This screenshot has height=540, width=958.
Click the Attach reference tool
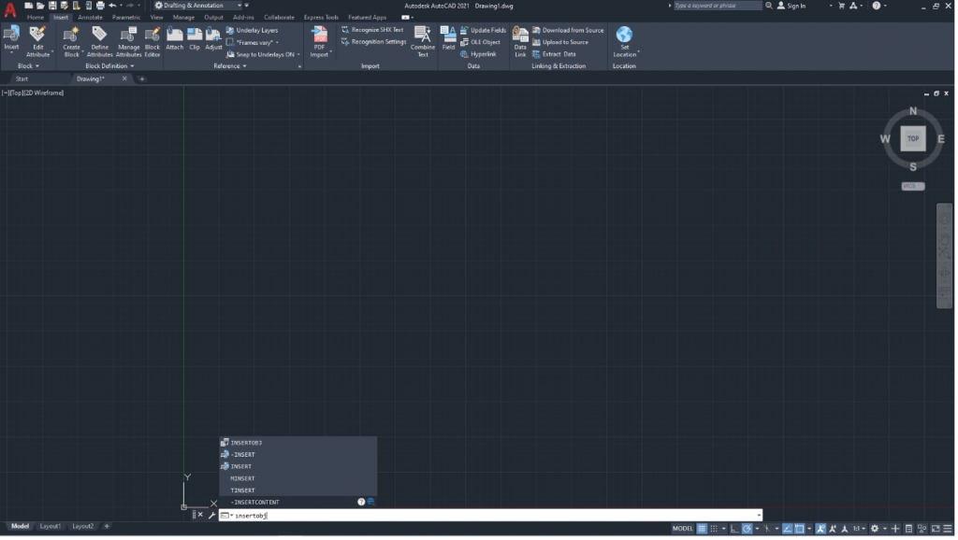click(175, 39)
